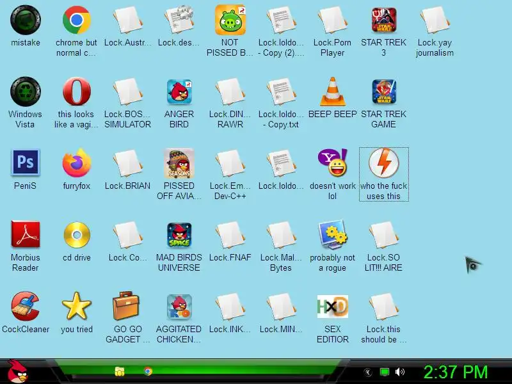Open the Firefox 'furryfox' icon
Image resolution: width=512 pixels, height=384 pixels.
(76, 163)
